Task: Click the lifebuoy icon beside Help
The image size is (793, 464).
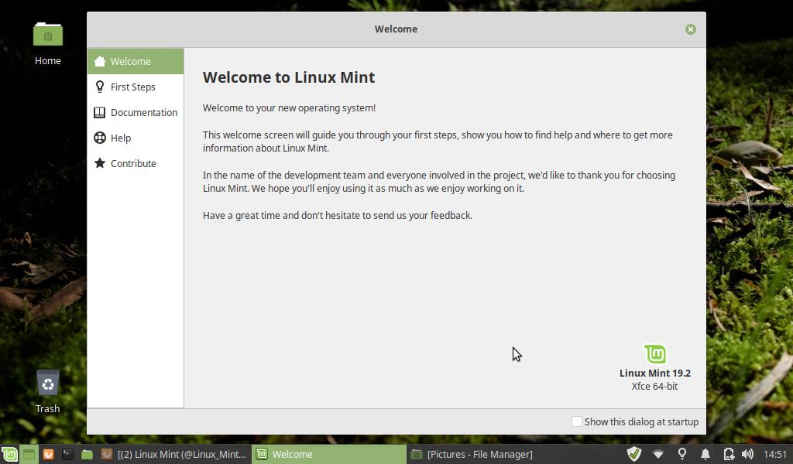Action: coord(100,138)
